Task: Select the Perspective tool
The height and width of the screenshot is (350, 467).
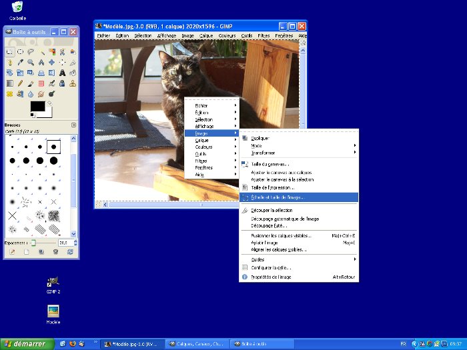Action: 41,73
